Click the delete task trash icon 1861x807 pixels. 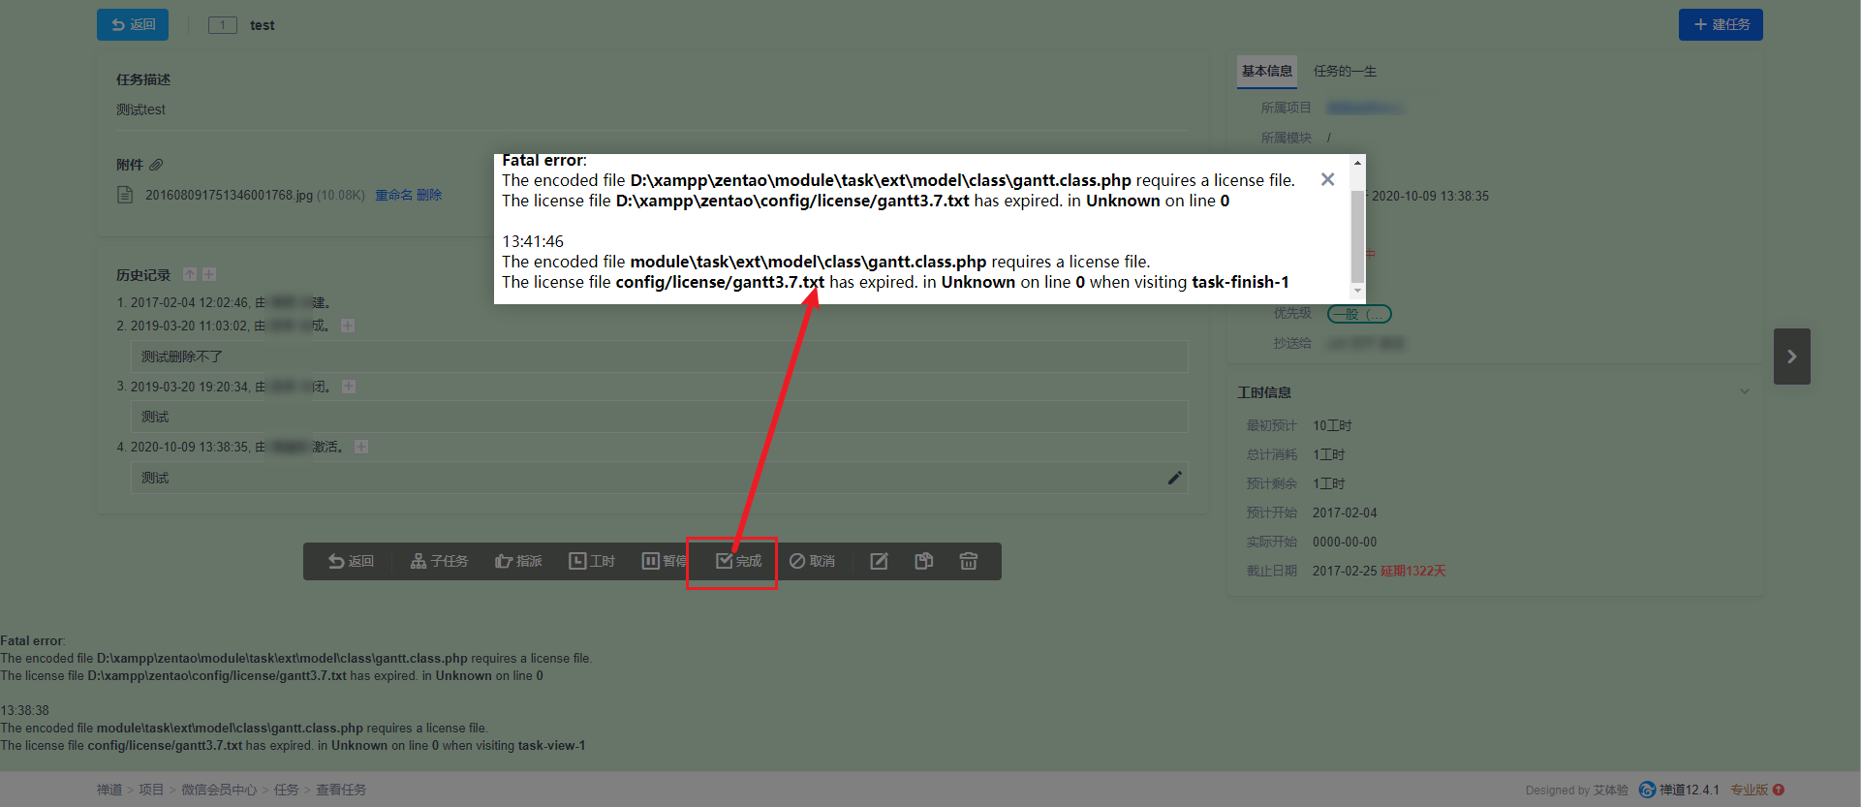pyautogui.click(x=969, y=561)
